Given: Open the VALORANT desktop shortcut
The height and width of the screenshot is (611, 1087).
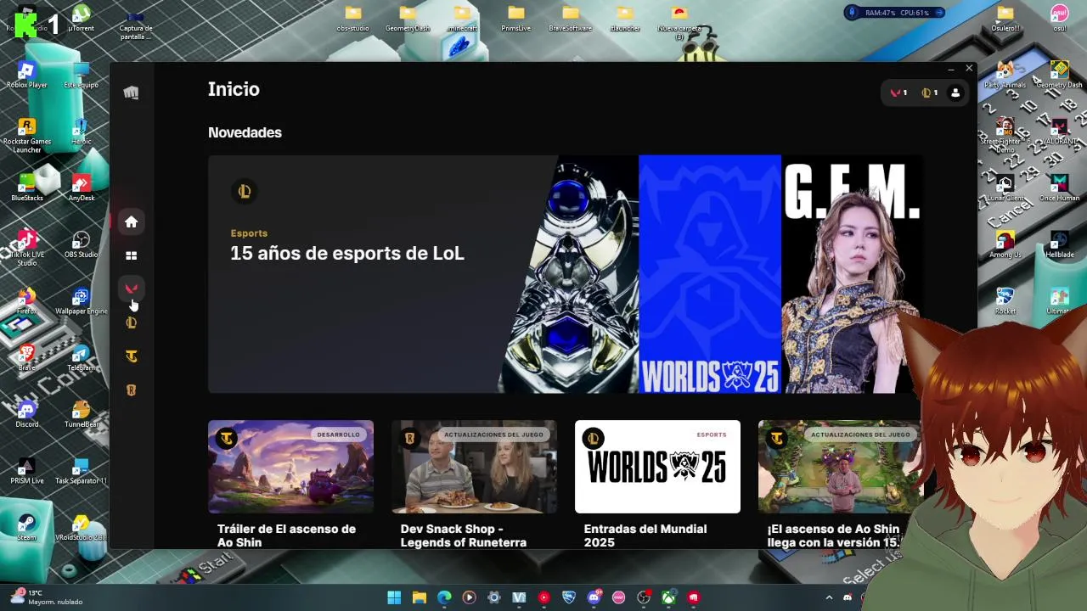Looking at the screenshot, I should pos(1059,132).
